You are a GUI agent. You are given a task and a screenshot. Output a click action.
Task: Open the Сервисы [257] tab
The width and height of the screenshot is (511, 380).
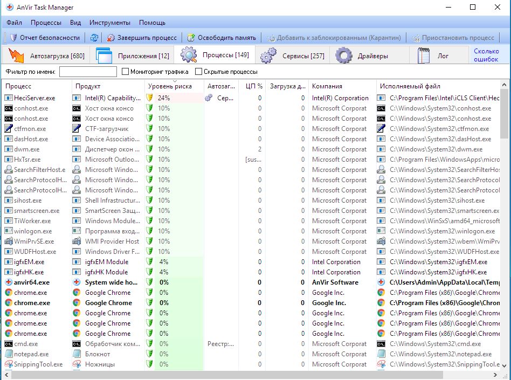coord(292,56)
